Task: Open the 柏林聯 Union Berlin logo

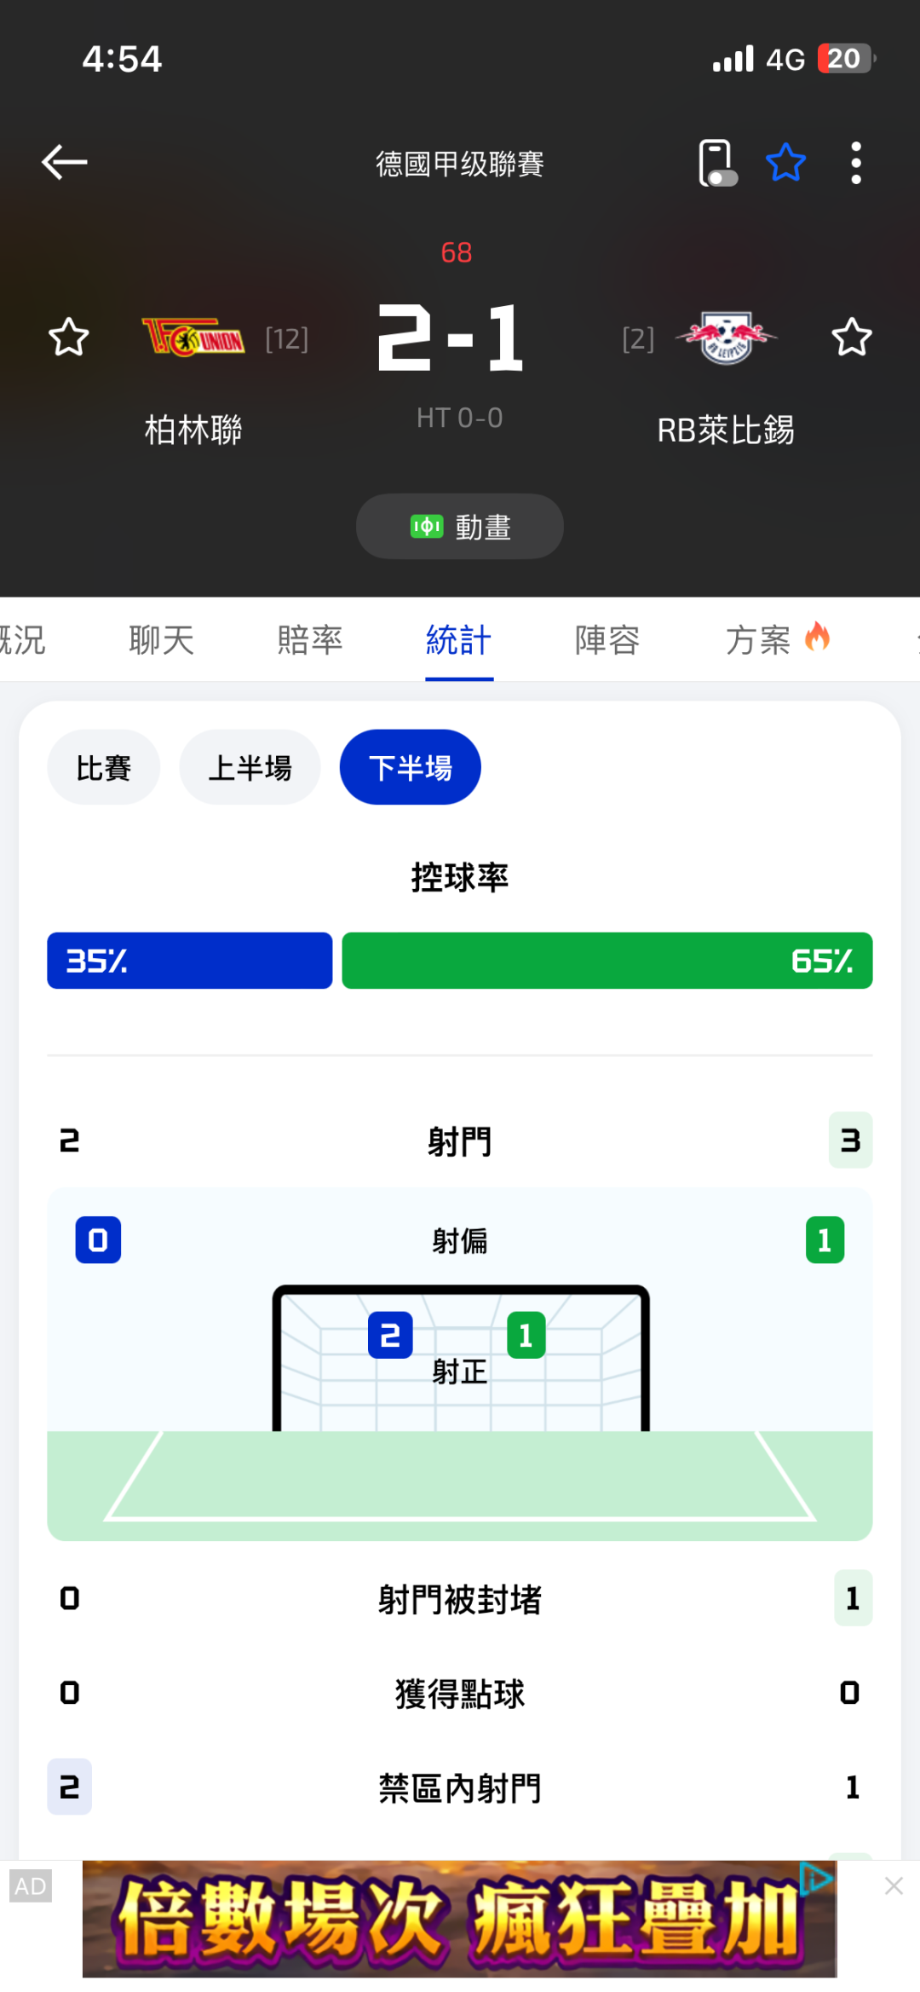Action: click(193, 338)
